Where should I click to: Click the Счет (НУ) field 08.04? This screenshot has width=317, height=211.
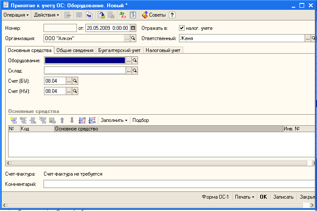(55, 91)
